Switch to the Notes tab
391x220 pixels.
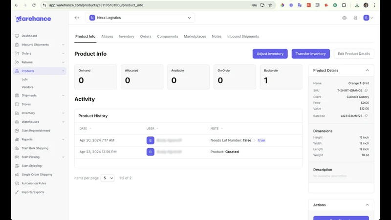[x=217, y=36]
